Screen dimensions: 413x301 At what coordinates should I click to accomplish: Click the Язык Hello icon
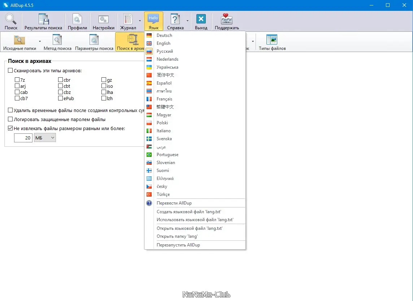point(153,19)
